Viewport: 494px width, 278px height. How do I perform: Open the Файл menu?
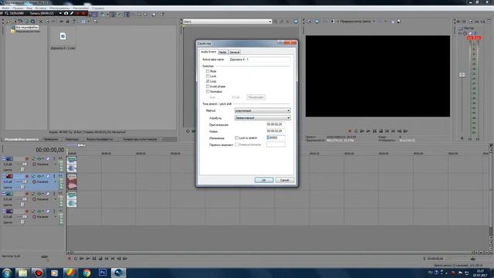click(6, 8)
